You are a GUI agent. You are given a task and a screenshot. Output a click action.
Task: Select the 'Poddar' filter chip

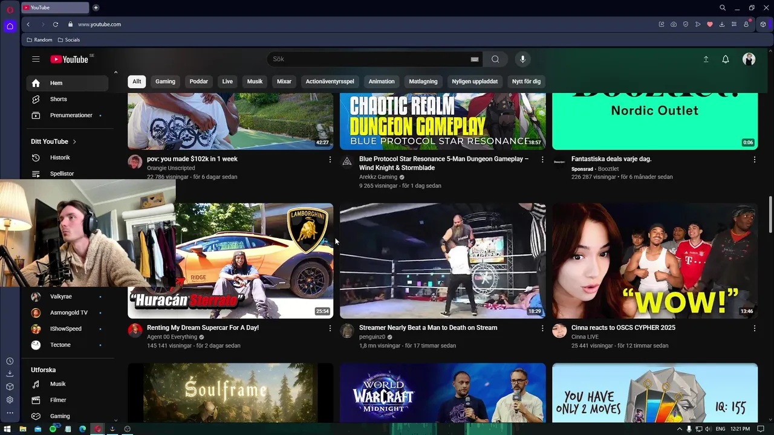(198, 82)
